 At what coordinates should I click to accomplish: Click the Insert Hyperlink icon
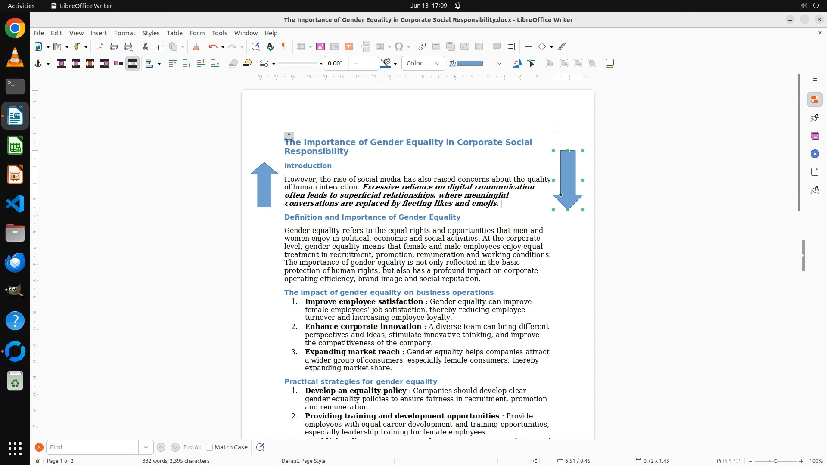[422, 47]
